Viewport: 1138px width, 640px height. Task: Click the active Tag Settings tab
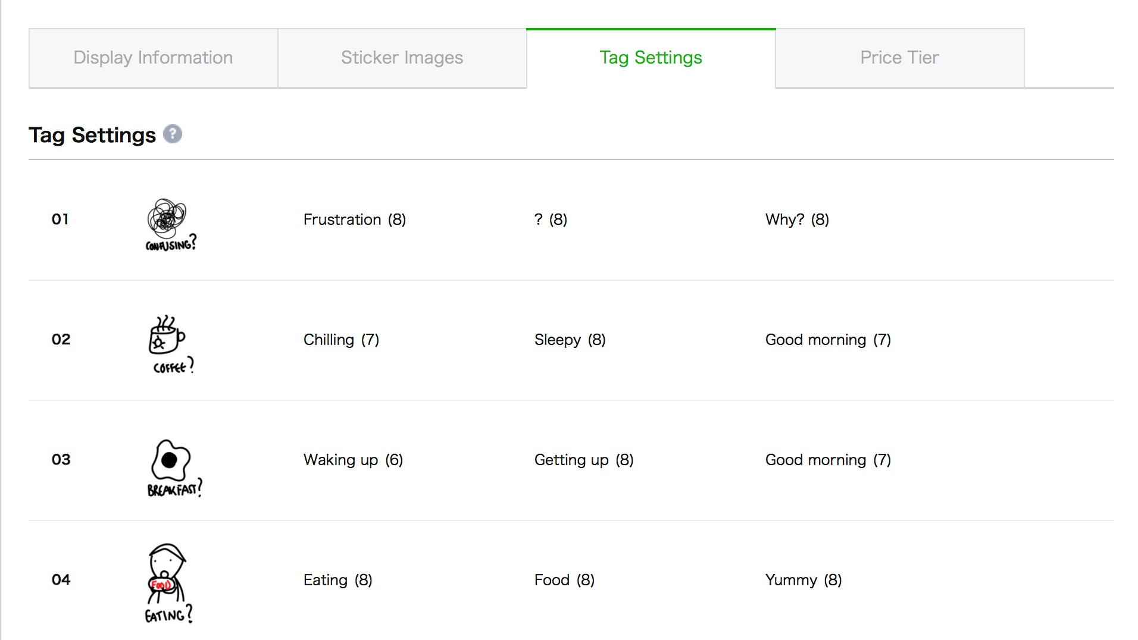click(x=651, y=58)
